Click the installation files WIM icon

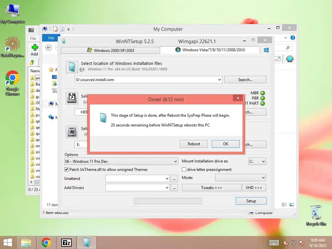72,67
